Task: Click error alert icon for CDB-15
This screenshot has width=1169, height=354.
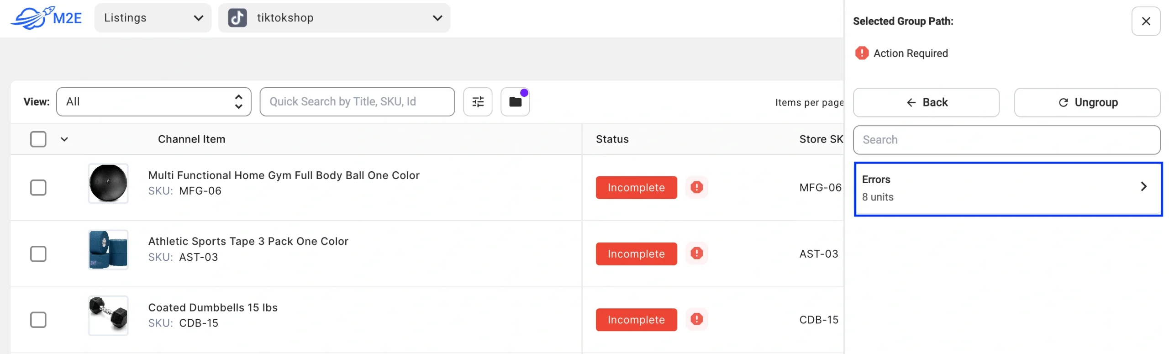Action: coord(696,319)
